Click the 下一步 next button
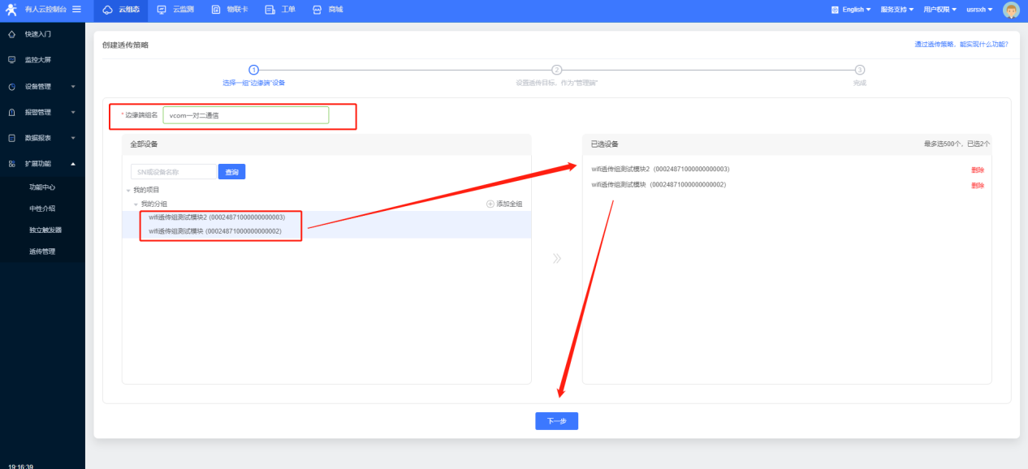The height and width of the screenshot is (469, 1028). pos(556,421)
